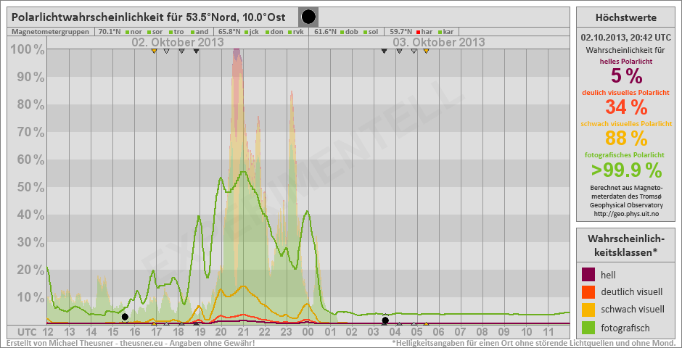Click the black dot marker near hour 15
The width and height of the screenshot is (682, 348).
tap(125, 317)
